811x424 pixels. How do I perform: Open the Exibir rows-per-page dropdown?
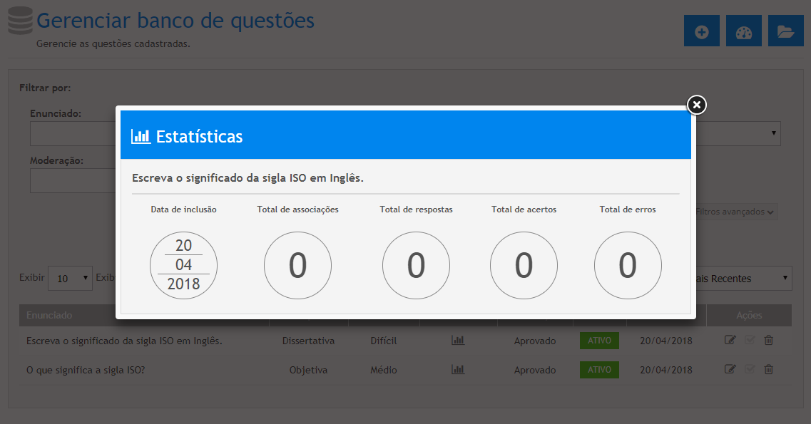coord(70,278)
